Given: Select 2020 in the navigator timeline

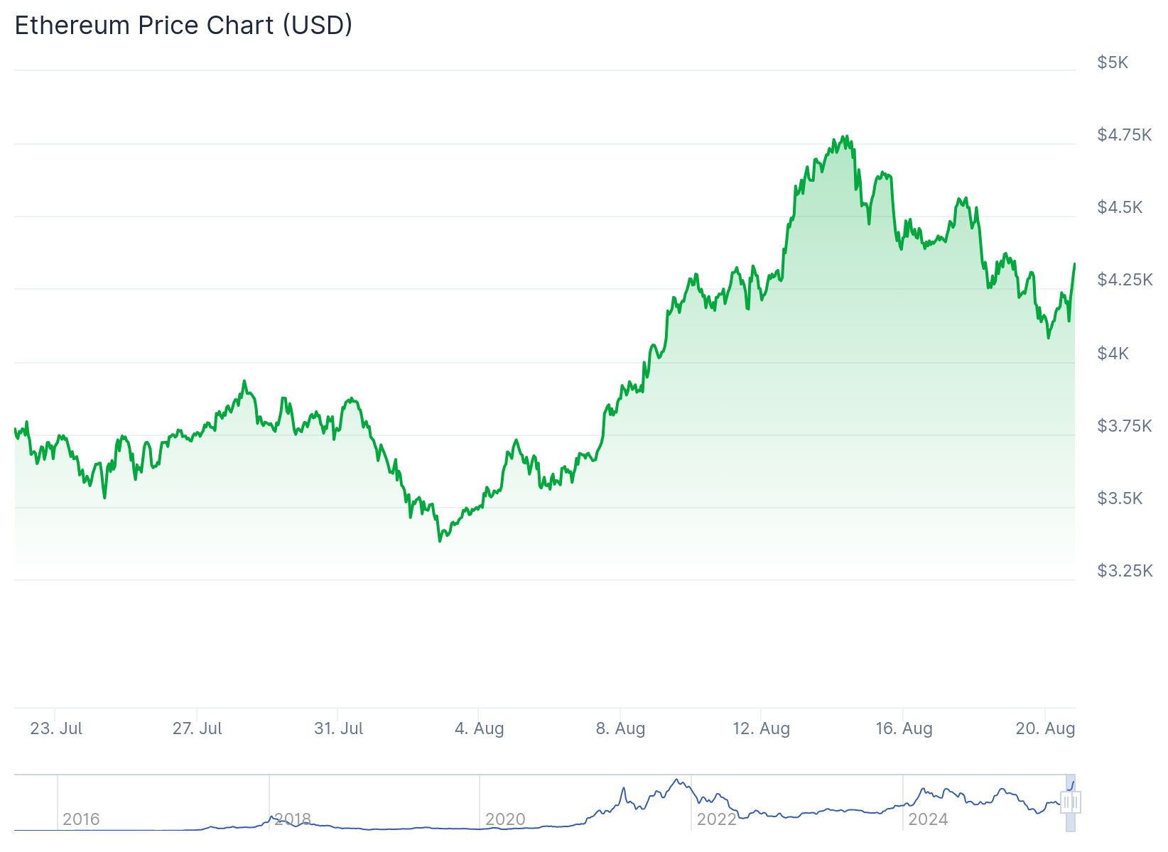Looking at the screenshot, I should 505,819.
